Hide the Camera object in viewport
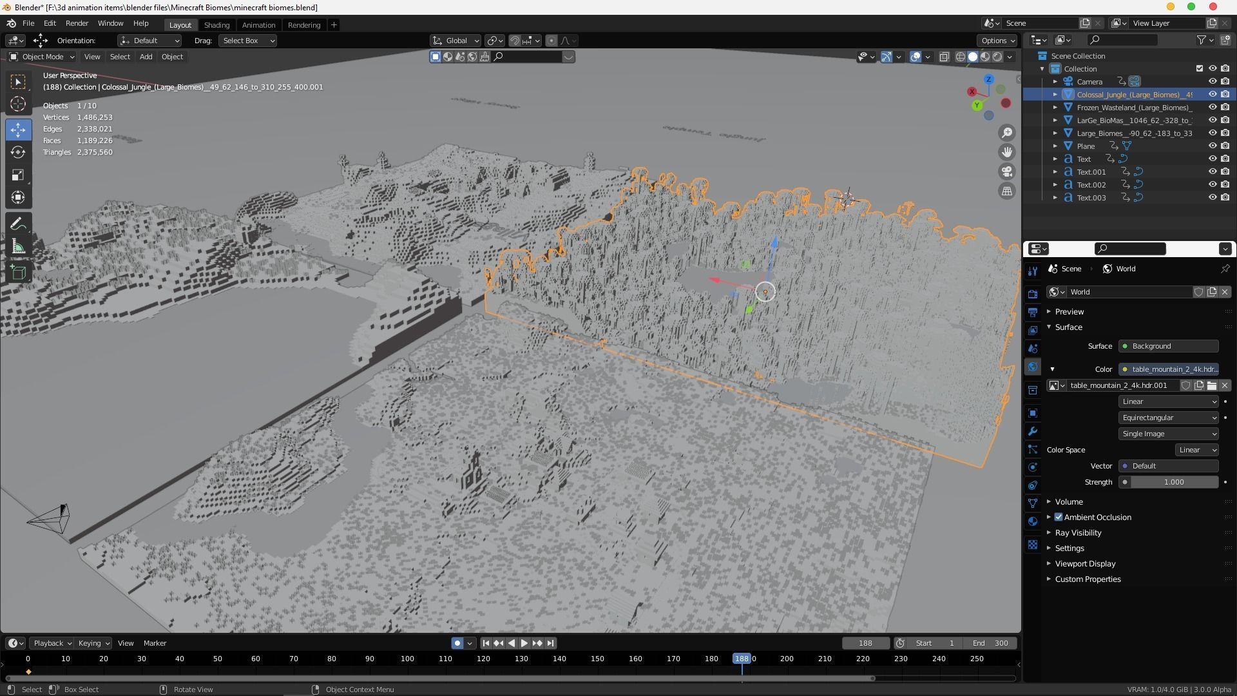 1212,82
